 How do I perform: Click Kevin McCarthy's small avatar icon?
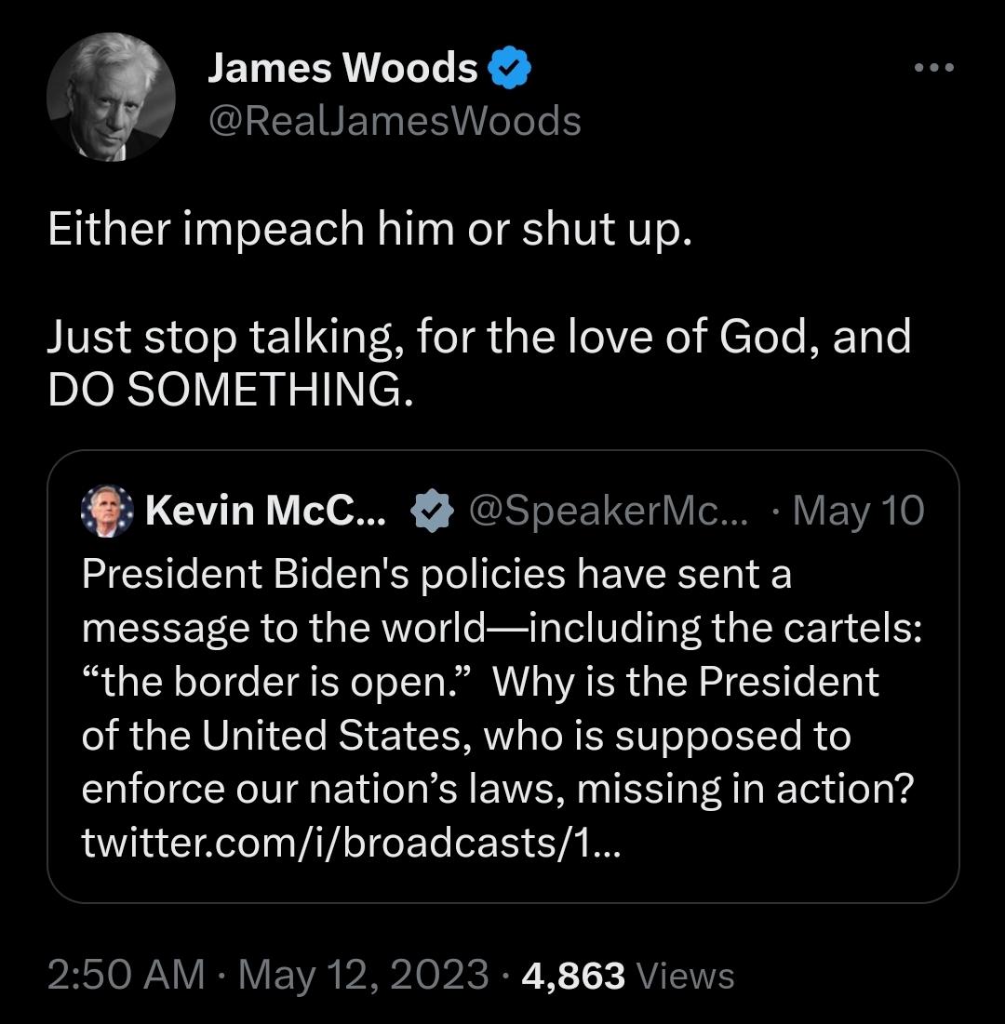pos(108,512)
